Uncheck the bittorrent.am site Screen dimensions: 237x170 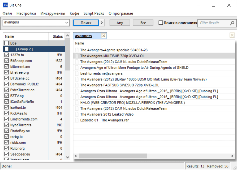pyautogui.click(x=6, y=66)
